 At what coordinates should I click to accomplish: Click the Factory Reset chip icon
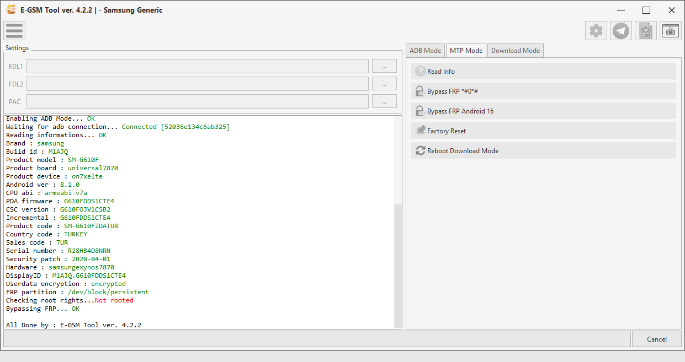coord(421,131)
